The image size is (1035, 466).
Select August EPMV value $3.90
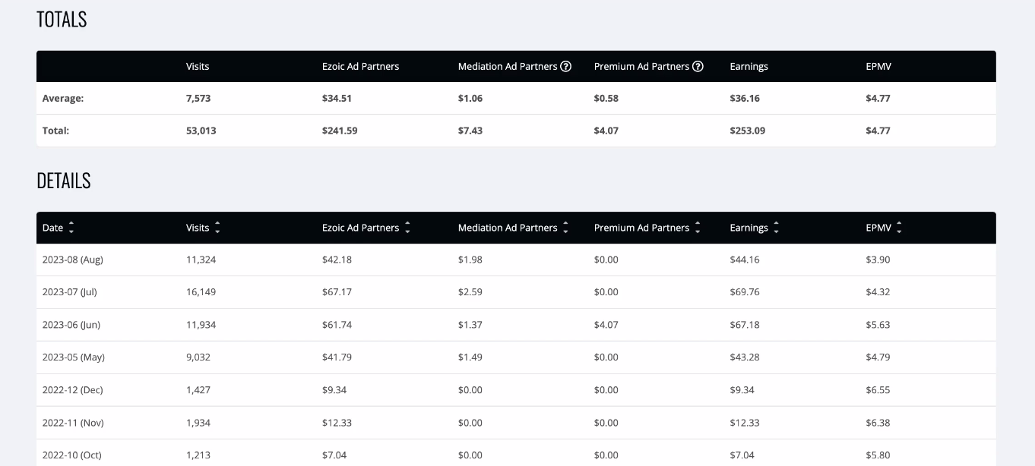click(878, 260)
